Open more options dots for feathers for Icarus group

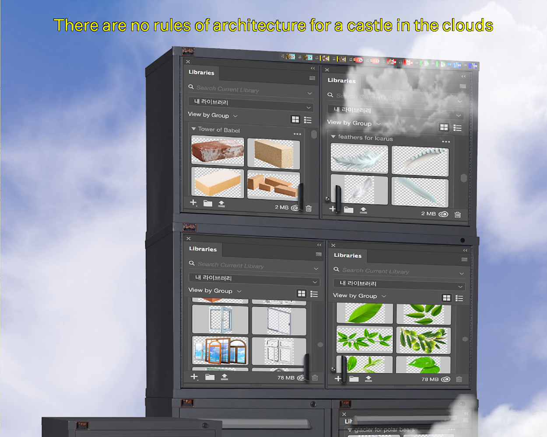point(446,142)
